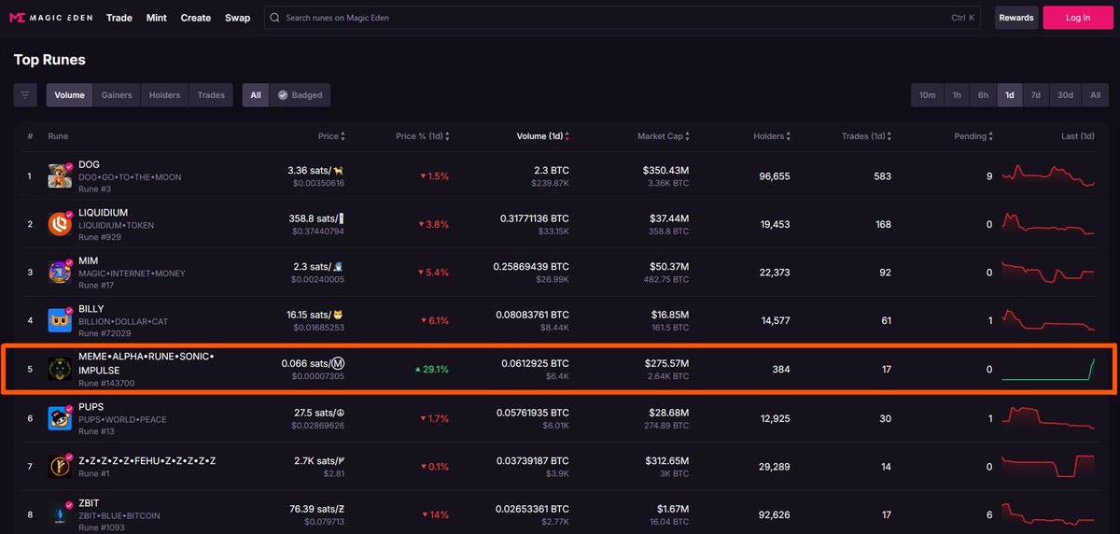Click the search magnifier icon
Screen dimensions: 1120x534
(x=273, y=18)
